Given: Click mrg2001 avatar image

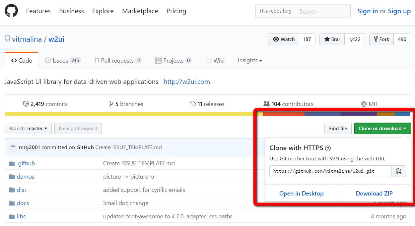Looking at the screenshot, I should tap(13, 147).
